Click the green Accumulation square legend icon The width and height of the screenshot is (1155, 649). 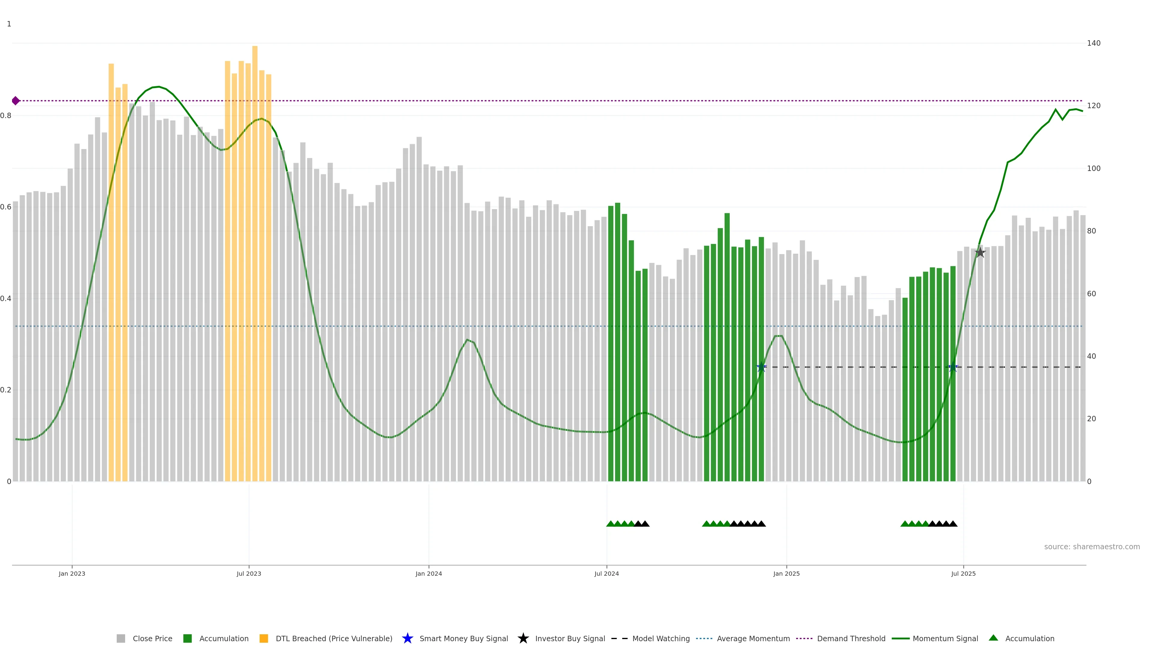(x=187, y=638)
